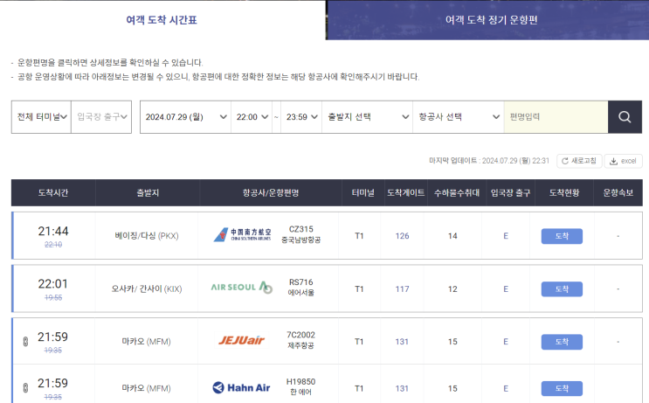Click the 도착 status button for RS716

[562, 289]
